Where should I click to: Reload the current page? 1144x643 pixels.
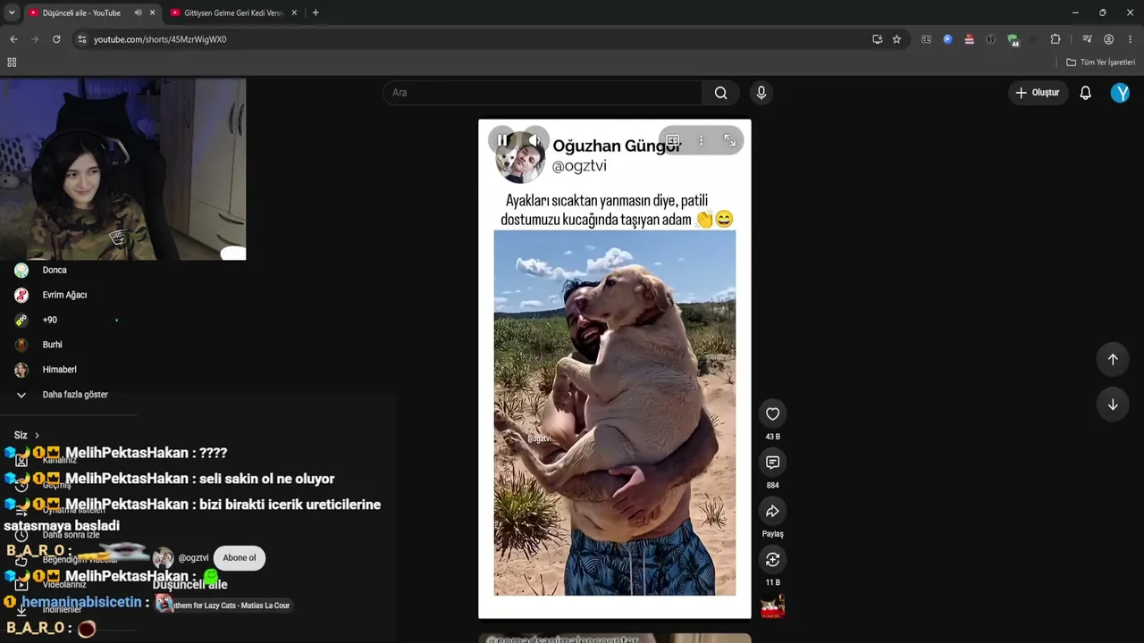pos(56,39)
